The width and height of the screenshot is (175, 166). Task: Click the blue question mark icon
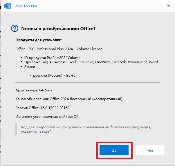pos(15,28)
